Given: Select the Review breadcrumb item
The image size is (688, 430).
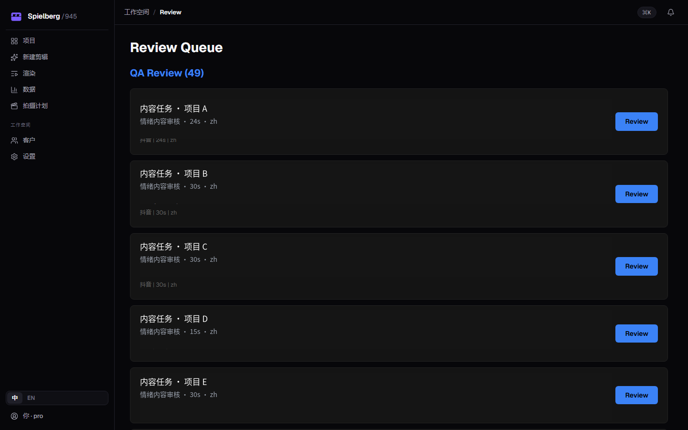Looking at the screenshot, I should (171, 12).
